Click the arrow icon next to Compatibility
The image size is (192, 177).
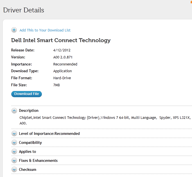pyautogui.click(x=14, y=143)
